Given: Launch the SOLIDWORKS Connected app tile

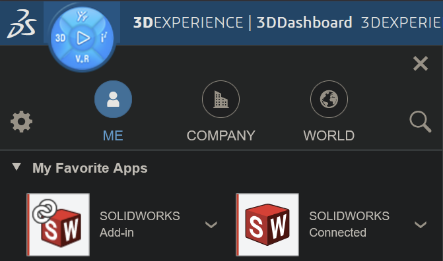Looking at the screenshot, I should coord(267,225).
